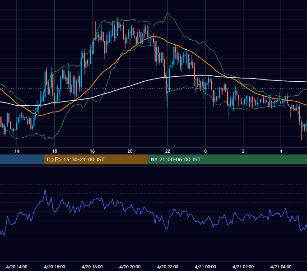Click the 4/20 20:00 time label
Image resolution: width=307 pixels, height=271 pixels.
(x=130, y=266)
